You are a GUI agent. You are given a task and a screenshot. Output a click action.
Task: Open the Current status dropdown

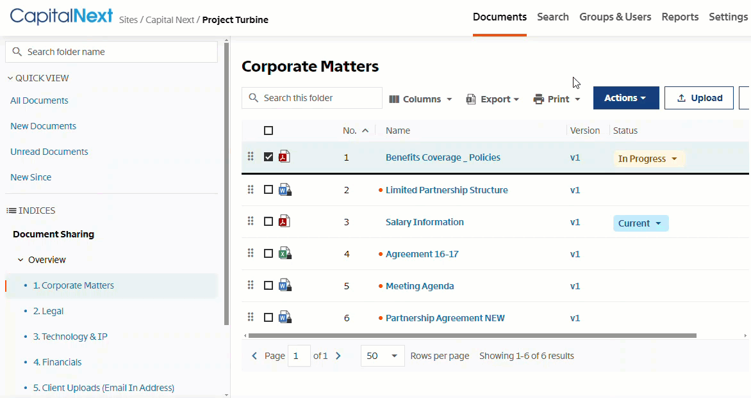(640, 223)
